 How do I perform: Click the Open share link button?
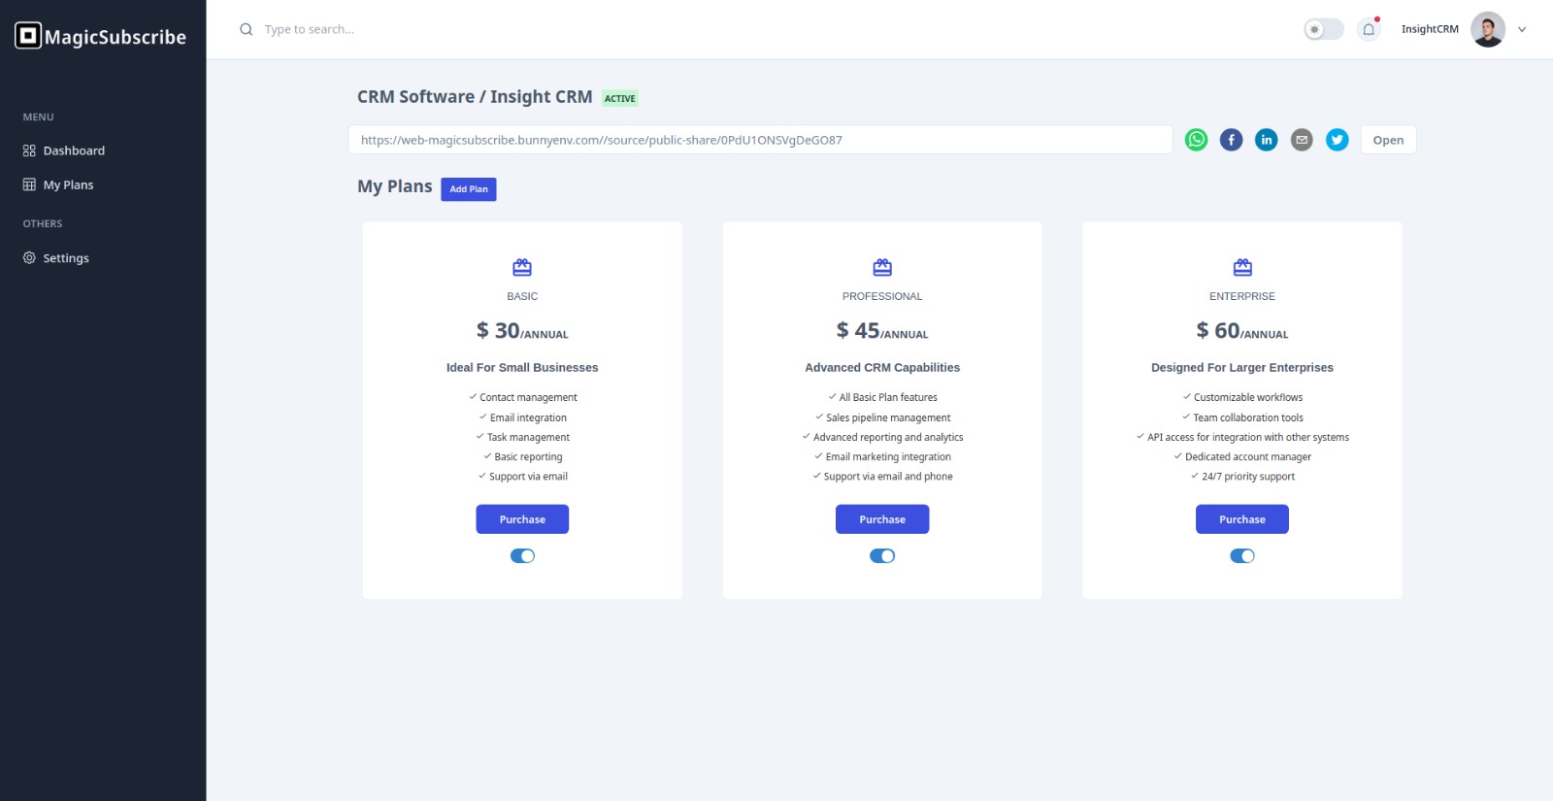[1388, 140]
